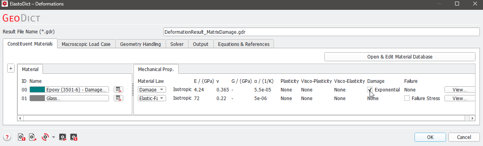Click View button for Epoxy row
Image resolution: width=483 pixels, height=146 pixels.
[459, 89]
